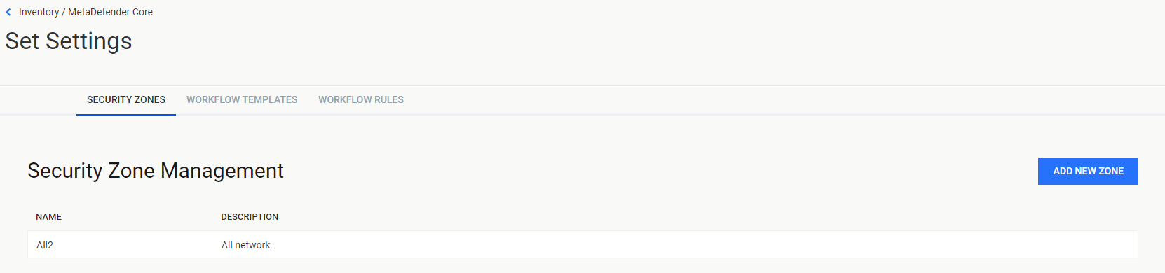
Task: Select the All2 zone table row
Action: (582, 244)
